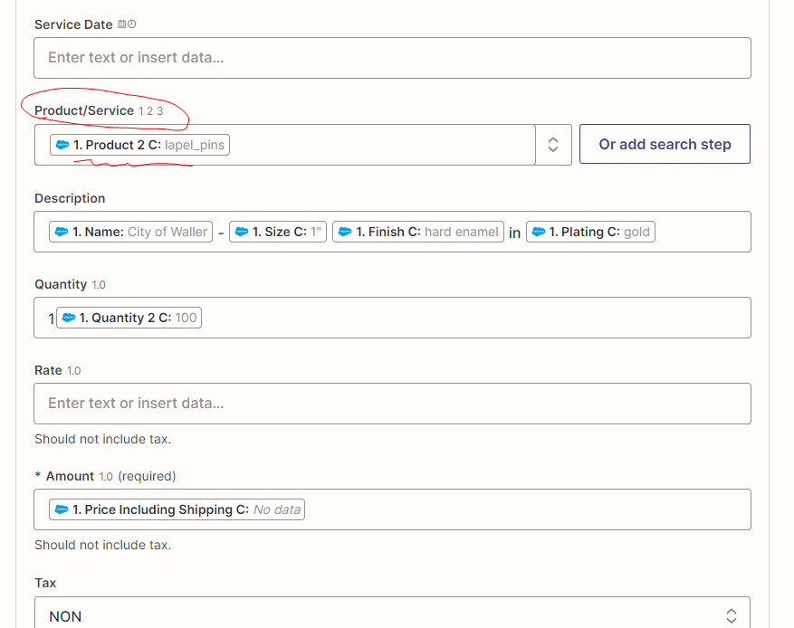Click the Salesforce icon in Price Including Shipping pill
The width and height of the screenshot is (794, 628).
click(62, 509)
